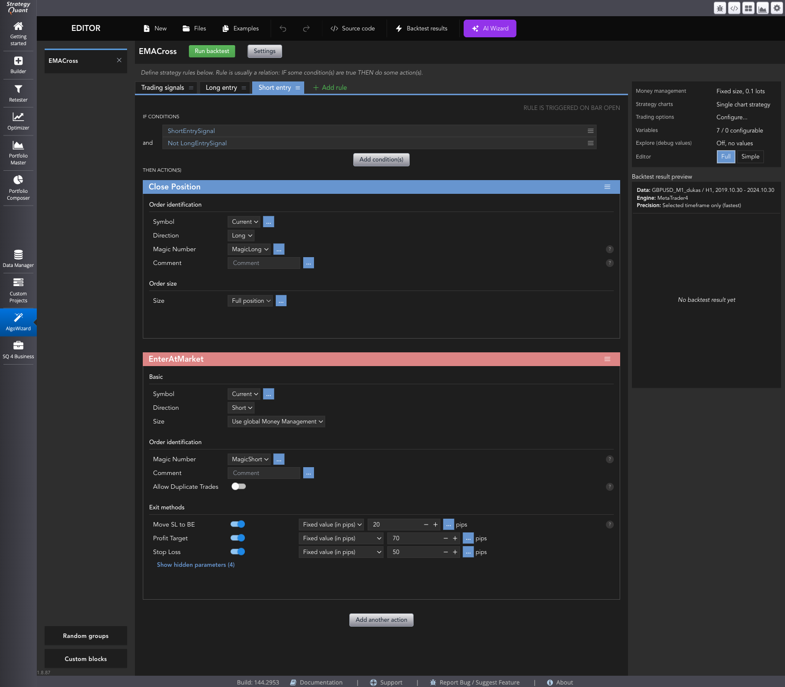Click the code icon in top-right corner
This screenshot has width=785, height=687.
click(x=734, y=8)
